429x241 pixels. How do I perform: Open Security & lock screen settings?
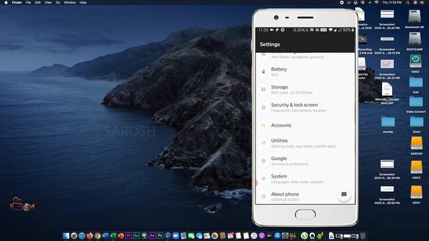[x=305, y=107]
